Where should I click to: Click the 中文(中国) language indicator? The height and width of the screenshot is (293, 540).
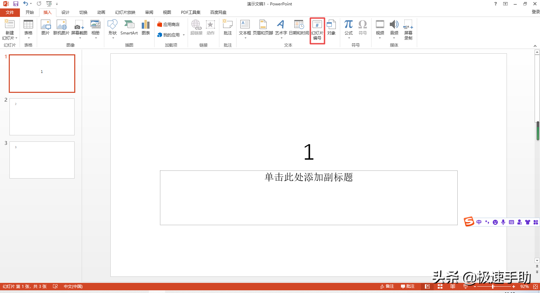pos(73,286)
